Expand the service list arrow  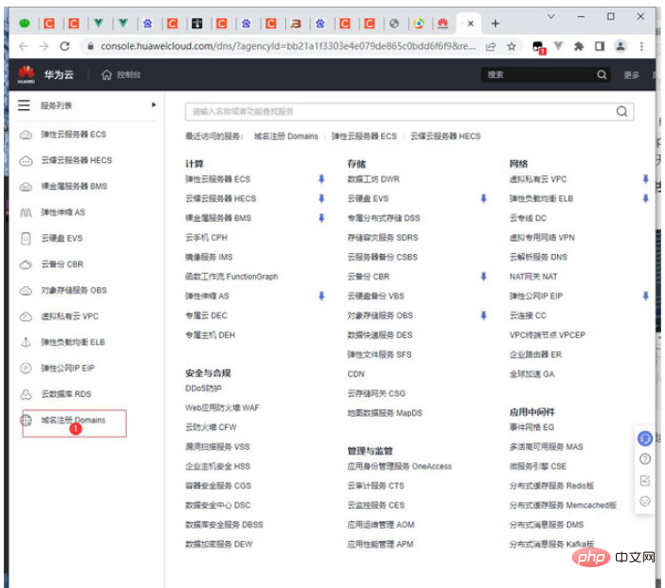click(x=153, y=104)
